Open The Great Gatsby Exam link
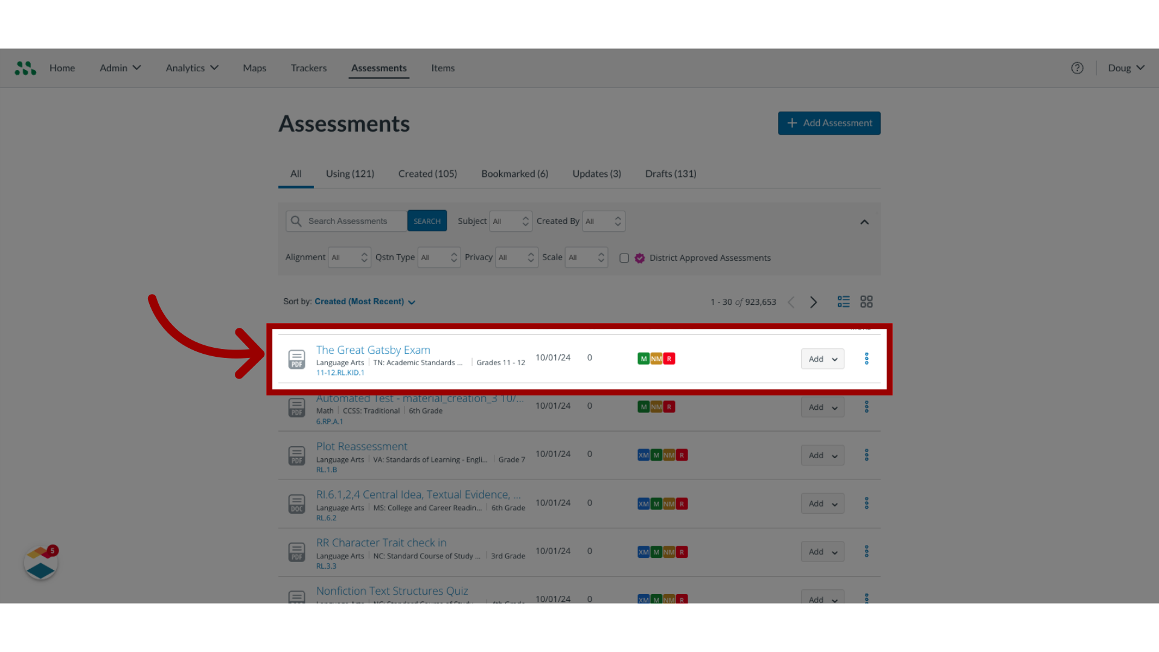This screenshot has height=652, width=1159. (372, 350)
